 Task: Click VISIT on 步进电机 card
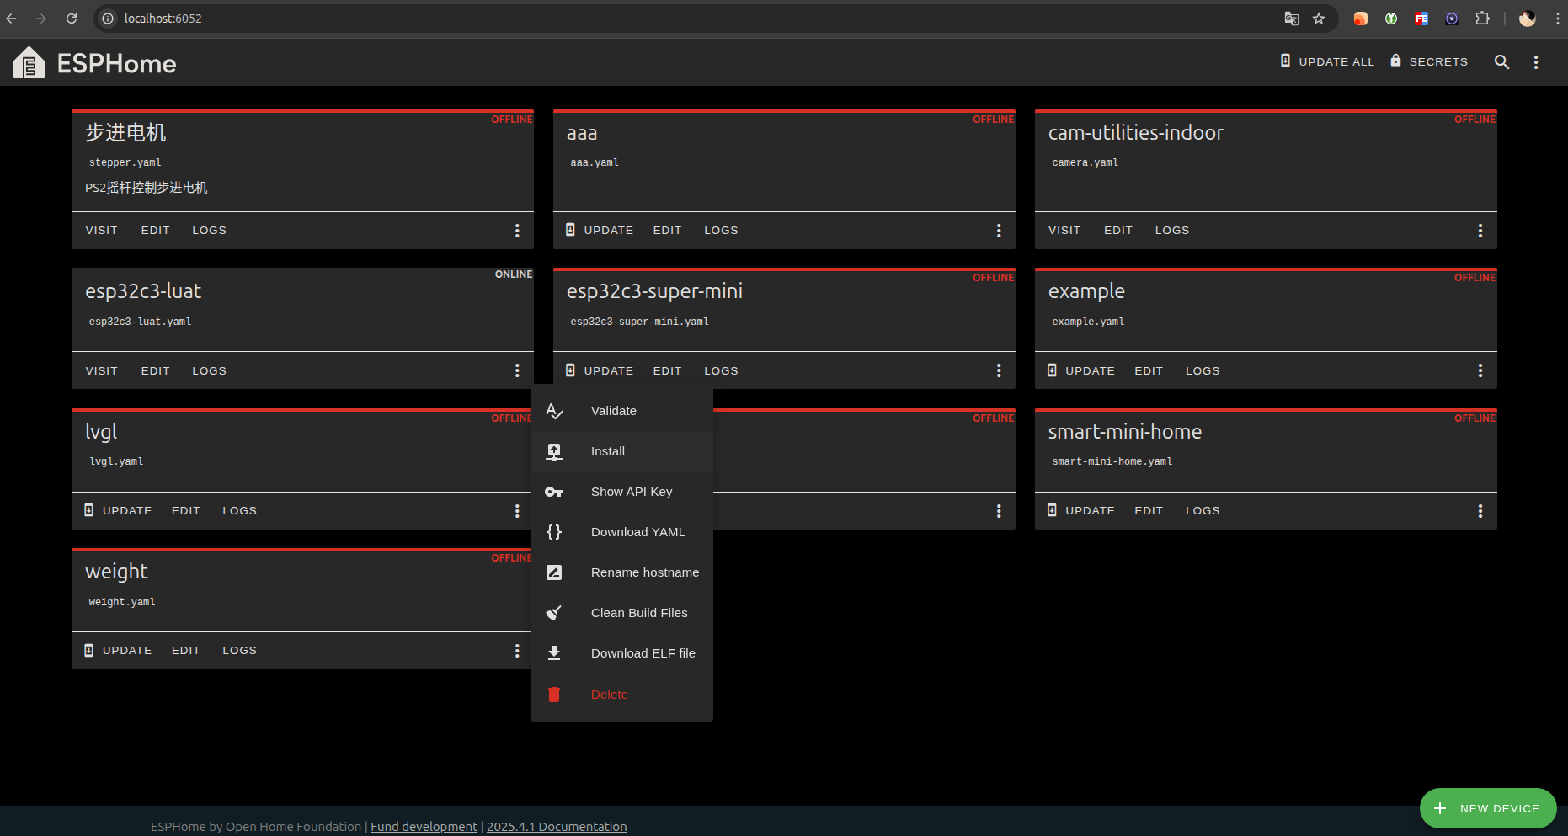click(101, 230)
